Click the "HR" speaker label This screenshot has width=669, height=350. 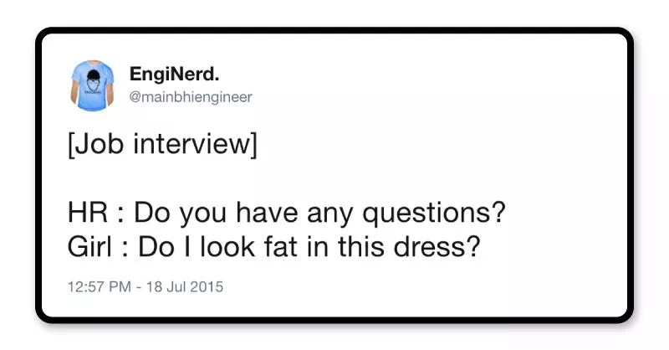85,214
